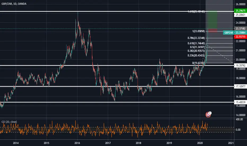Screen dimensions: 247x146
Task: Click the 2020 time axis label
Action: [200, 143]
